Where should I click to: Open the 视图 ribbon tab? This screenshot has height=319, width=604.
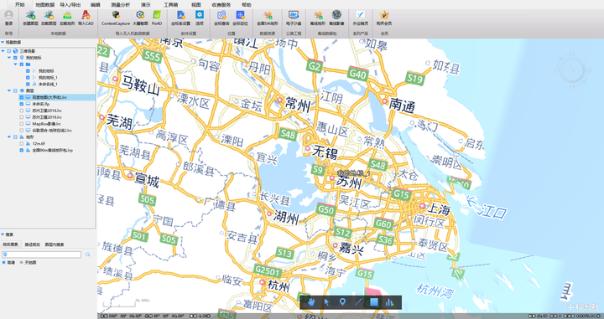pyautogui.click(x=196, y=5)
